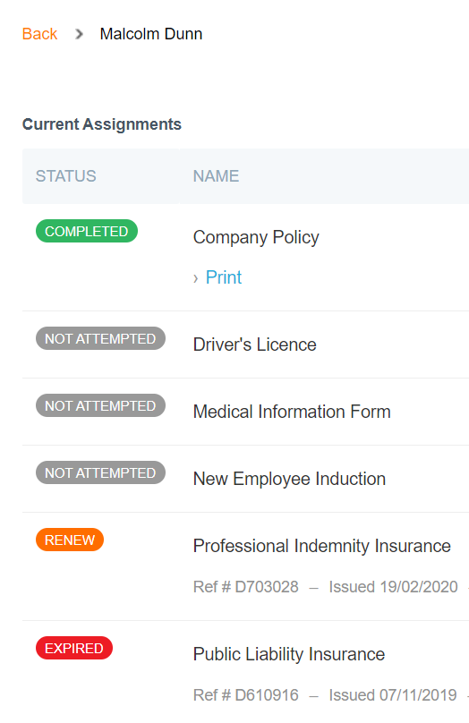Open the Medical Information Form assignment

click(292, 412)
